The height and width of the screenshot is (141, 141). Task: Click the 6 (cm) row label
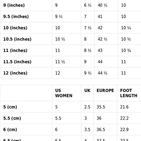click(10, 129)
